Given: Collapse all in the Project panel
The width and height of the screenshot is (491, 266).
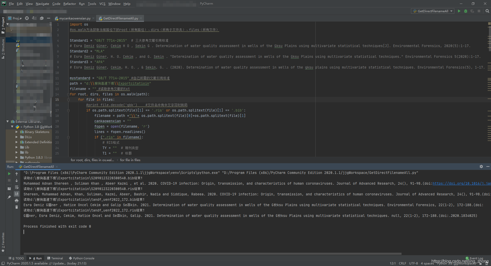Looking at the screenshot, I should 34,18.
